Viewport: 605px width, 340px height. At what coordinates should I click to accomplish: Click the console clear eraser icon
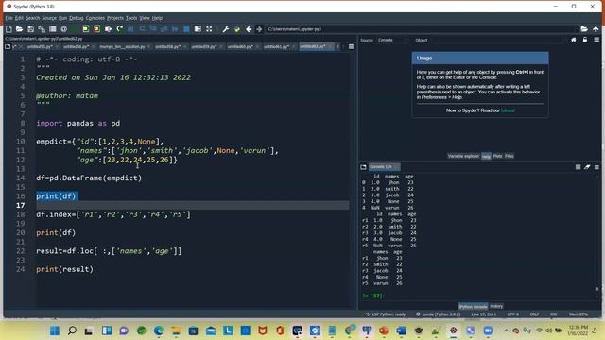[x=587, y=167]
